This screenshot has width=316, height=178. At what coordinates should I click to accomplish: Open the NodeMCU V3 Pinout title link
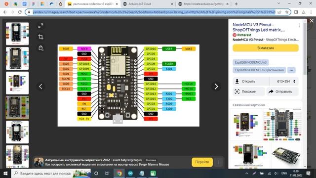(259, 27)
